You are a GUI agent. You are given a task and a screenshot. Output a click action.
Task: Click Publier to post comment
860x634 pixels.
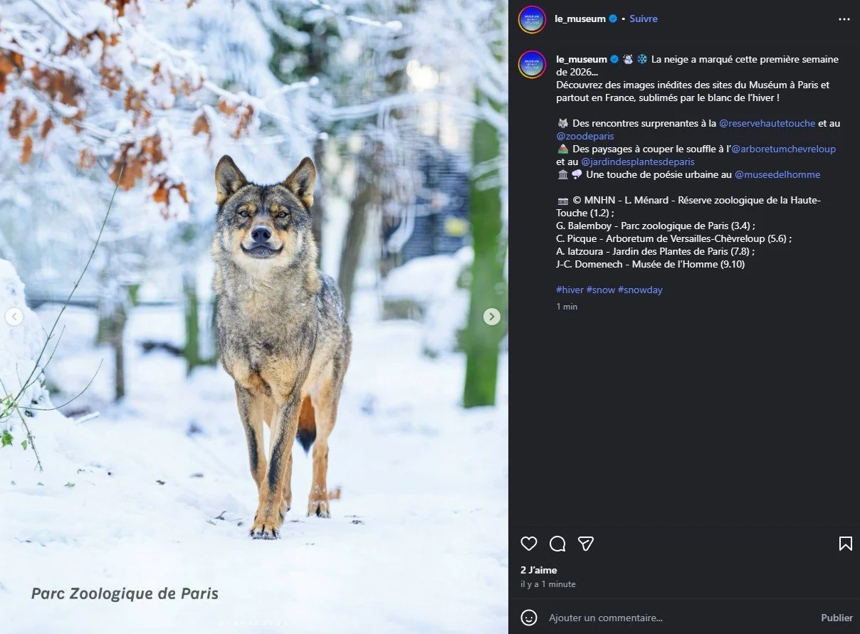coord(837,618)
